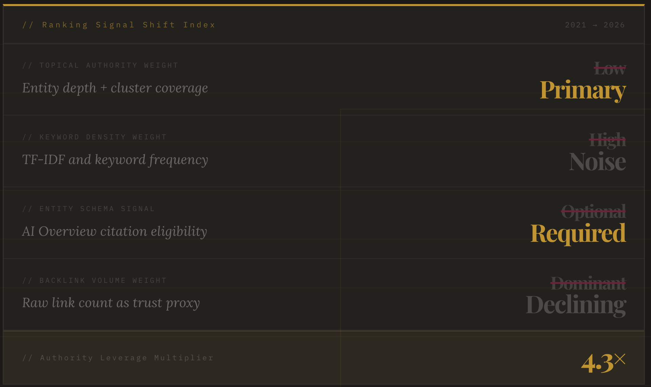
Task: Click the struck-through High value
Action: click(x=607, y=140)
